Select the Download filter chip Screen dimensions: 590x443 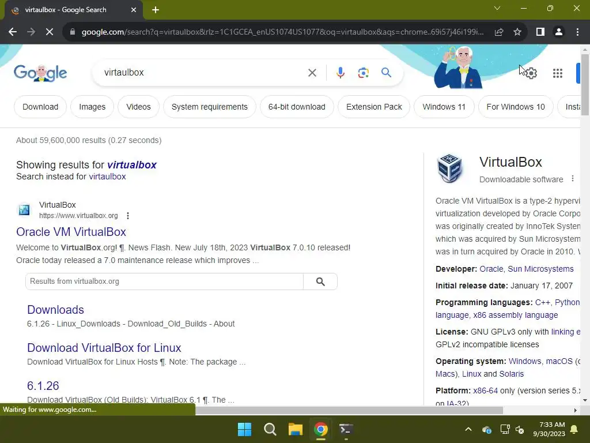click(40, 107)
